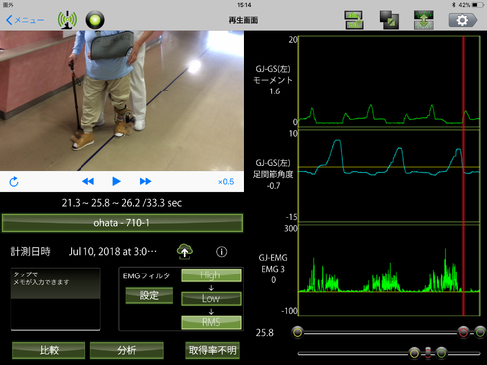Open the settings gear
Screen dimensions: 487x365
pyautogui.click(x=463, y=20)
